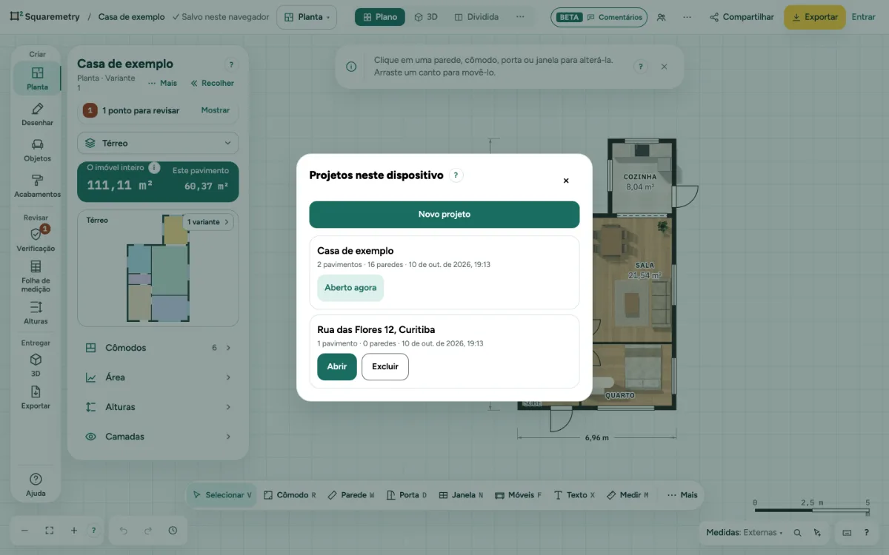Select the Planta tool in Criar sidebar
This screenshot has height=555, width=889.
(37, 78)
